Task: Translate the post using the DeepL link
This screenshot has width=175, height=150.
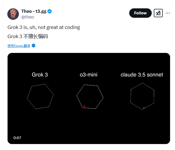Action: point(19,46)
